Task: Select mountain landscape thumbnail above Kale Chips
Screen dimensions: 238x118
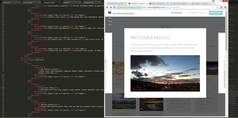Action: [x=124, y=101]
